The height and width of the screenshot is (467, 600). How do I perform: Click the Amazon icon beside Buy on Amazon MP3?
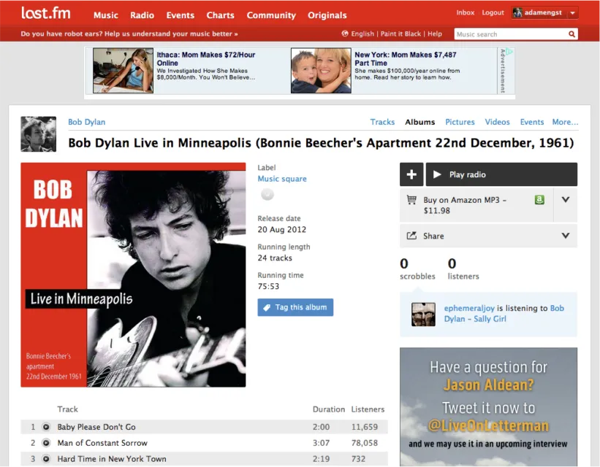[539, 199]
